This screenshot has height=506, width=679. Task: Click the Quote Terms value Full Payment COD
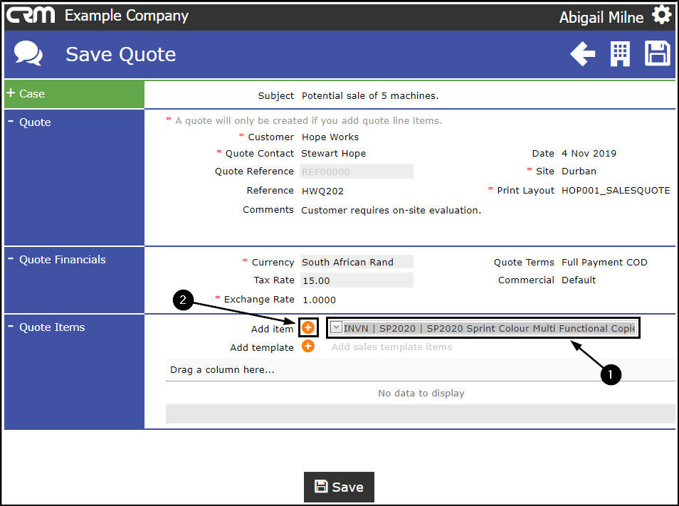pos(604,263)
